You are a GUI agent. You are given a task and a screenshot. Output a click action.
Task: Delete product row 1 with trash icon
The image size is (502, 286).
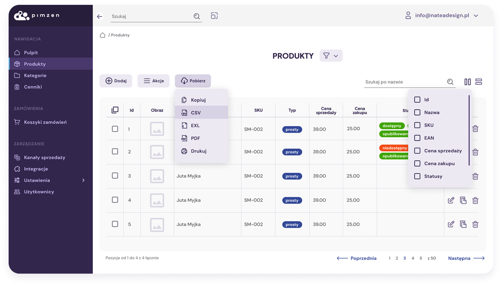click(x=475, y=129)
